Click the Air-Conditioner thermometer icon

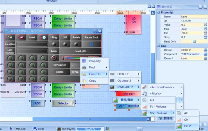pos(144,87)
